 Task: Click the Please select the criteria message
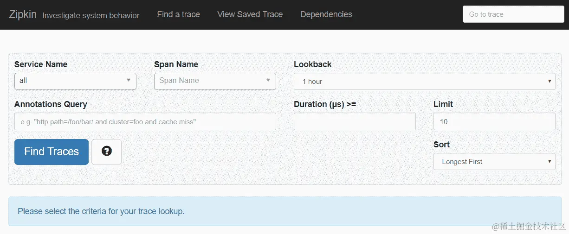tap(101, 211)
